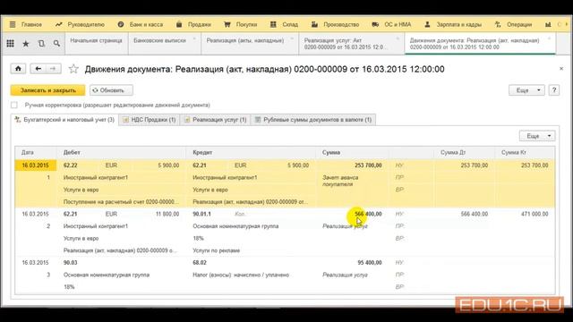This screenshot has width=573, height=322.
Task: Open the search magnifier icon
Action: [x=56, y=44]
